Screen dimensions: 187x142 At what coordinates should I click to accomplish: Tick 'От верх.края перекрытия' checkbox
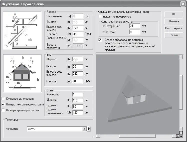(3, 110)
